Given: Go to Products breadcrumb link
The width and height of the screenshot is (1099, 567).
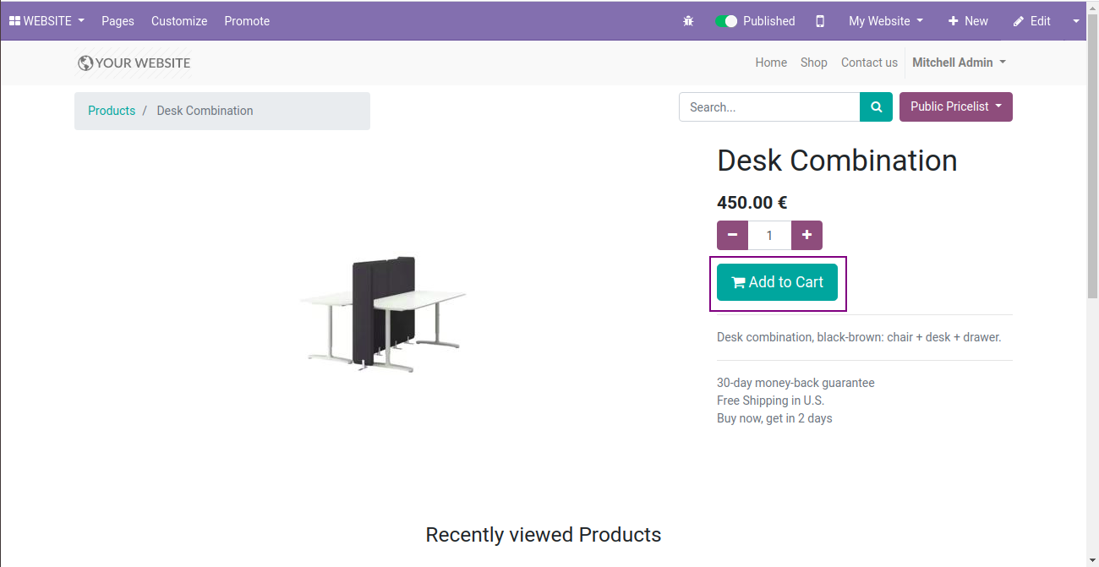Looking at the screenshot, I should [x=112, y=111].
